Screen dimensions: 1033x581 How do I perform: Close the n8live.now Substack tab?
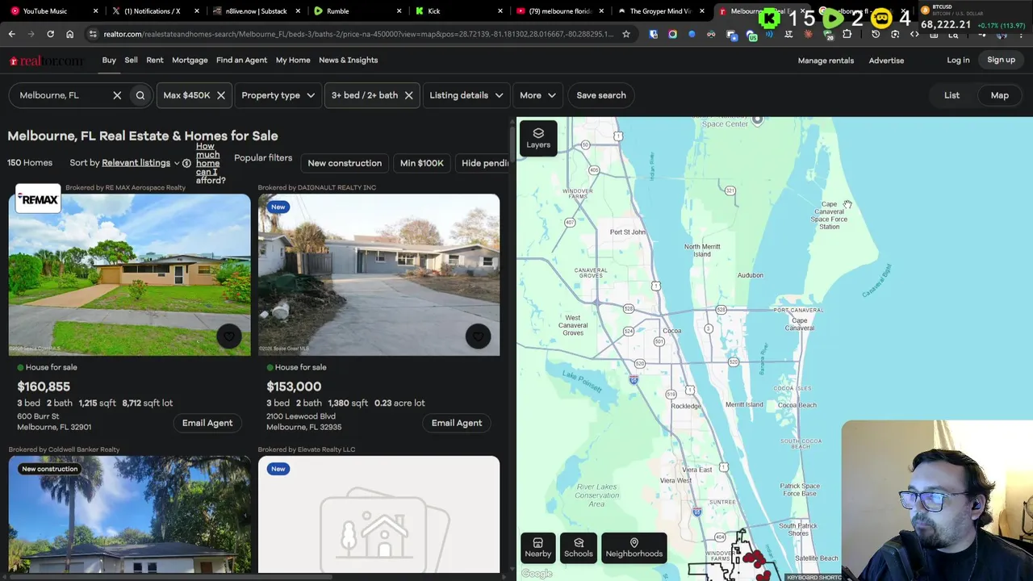tap(298, 11)
